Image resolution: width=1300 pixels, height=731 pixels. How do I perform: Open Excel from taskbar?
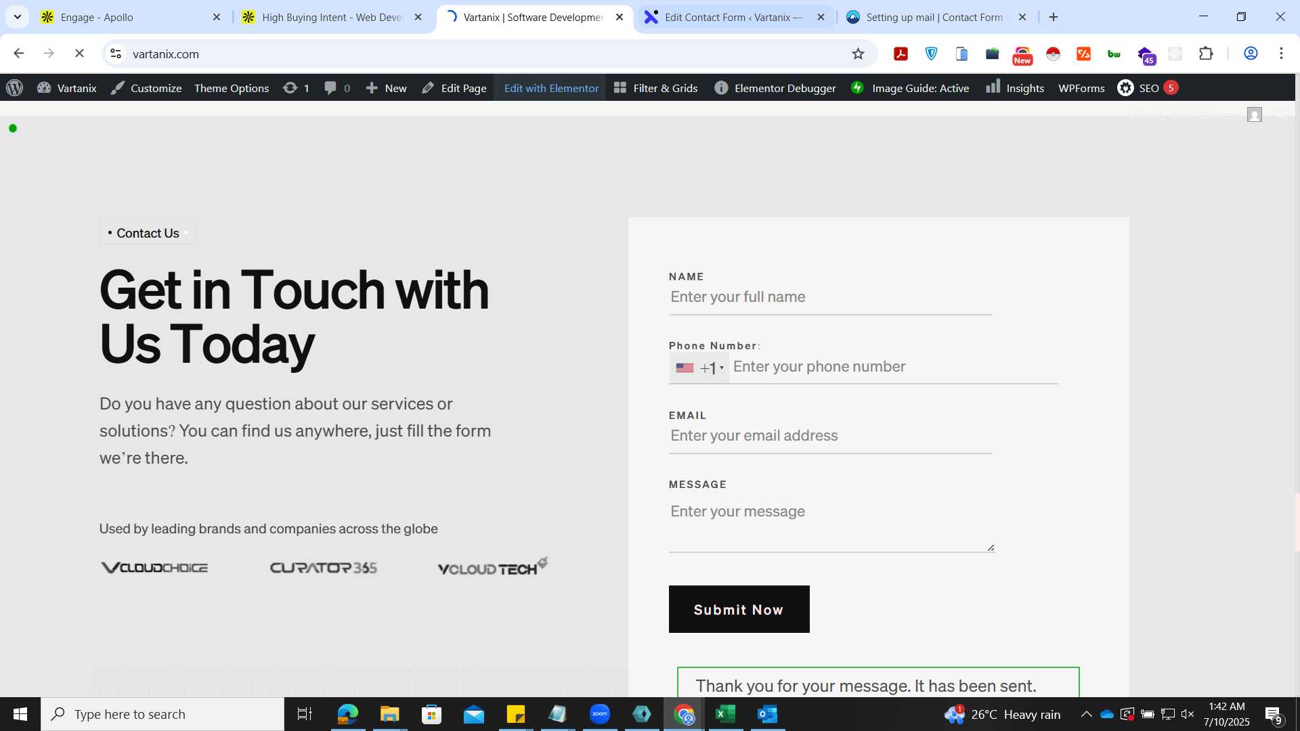point(726,714)
